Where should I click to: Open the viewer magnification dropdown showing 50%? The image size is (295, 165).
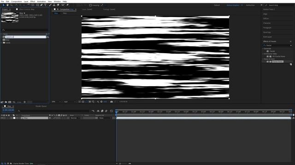click(56, 102)
